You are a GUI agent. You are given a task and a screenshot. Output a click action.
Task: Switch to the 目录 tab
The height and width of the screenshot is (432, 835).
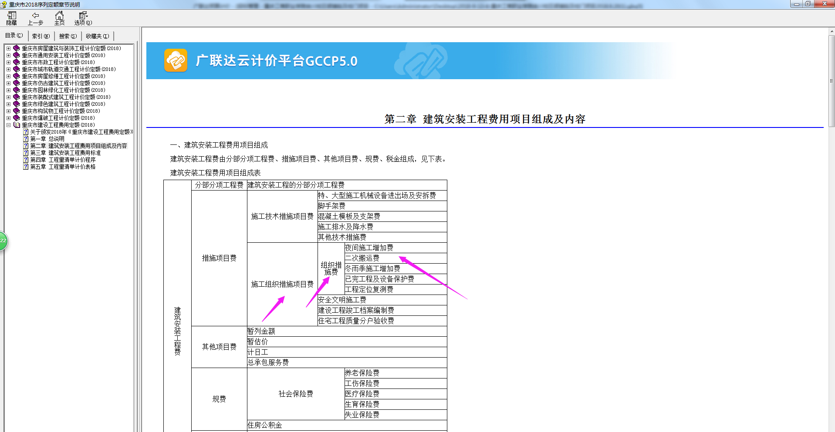[14, 36]
